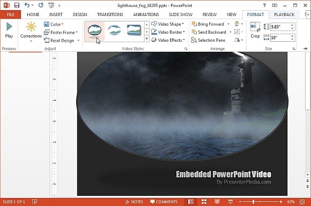Open Reading View from status bar

pyautogui.click(x=217, y=202)
